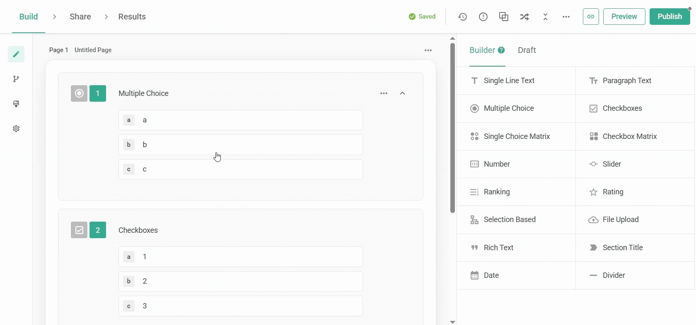Viewport: 696px width, 325px height.
Task: Click the Builder help question mark icon
Action: [501, 50]
